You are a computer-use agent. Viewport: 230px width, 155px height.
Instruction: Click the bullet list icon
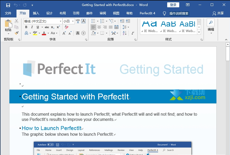coord(93,21)
